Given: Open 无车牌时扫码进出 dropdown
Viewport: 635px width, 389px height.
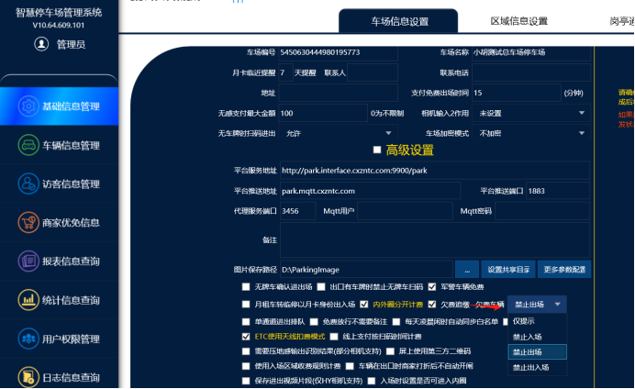Looking at the screenshot, I should (x=338, y=133).
